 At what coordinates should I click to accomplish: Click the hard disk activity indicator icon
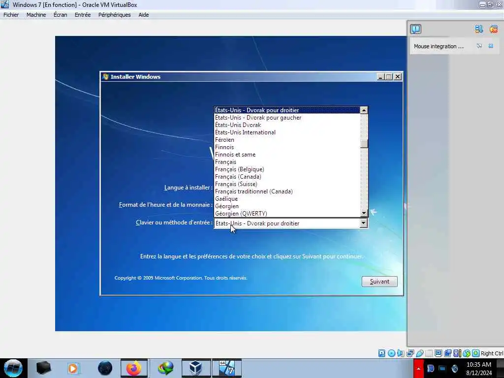[381, 353]
